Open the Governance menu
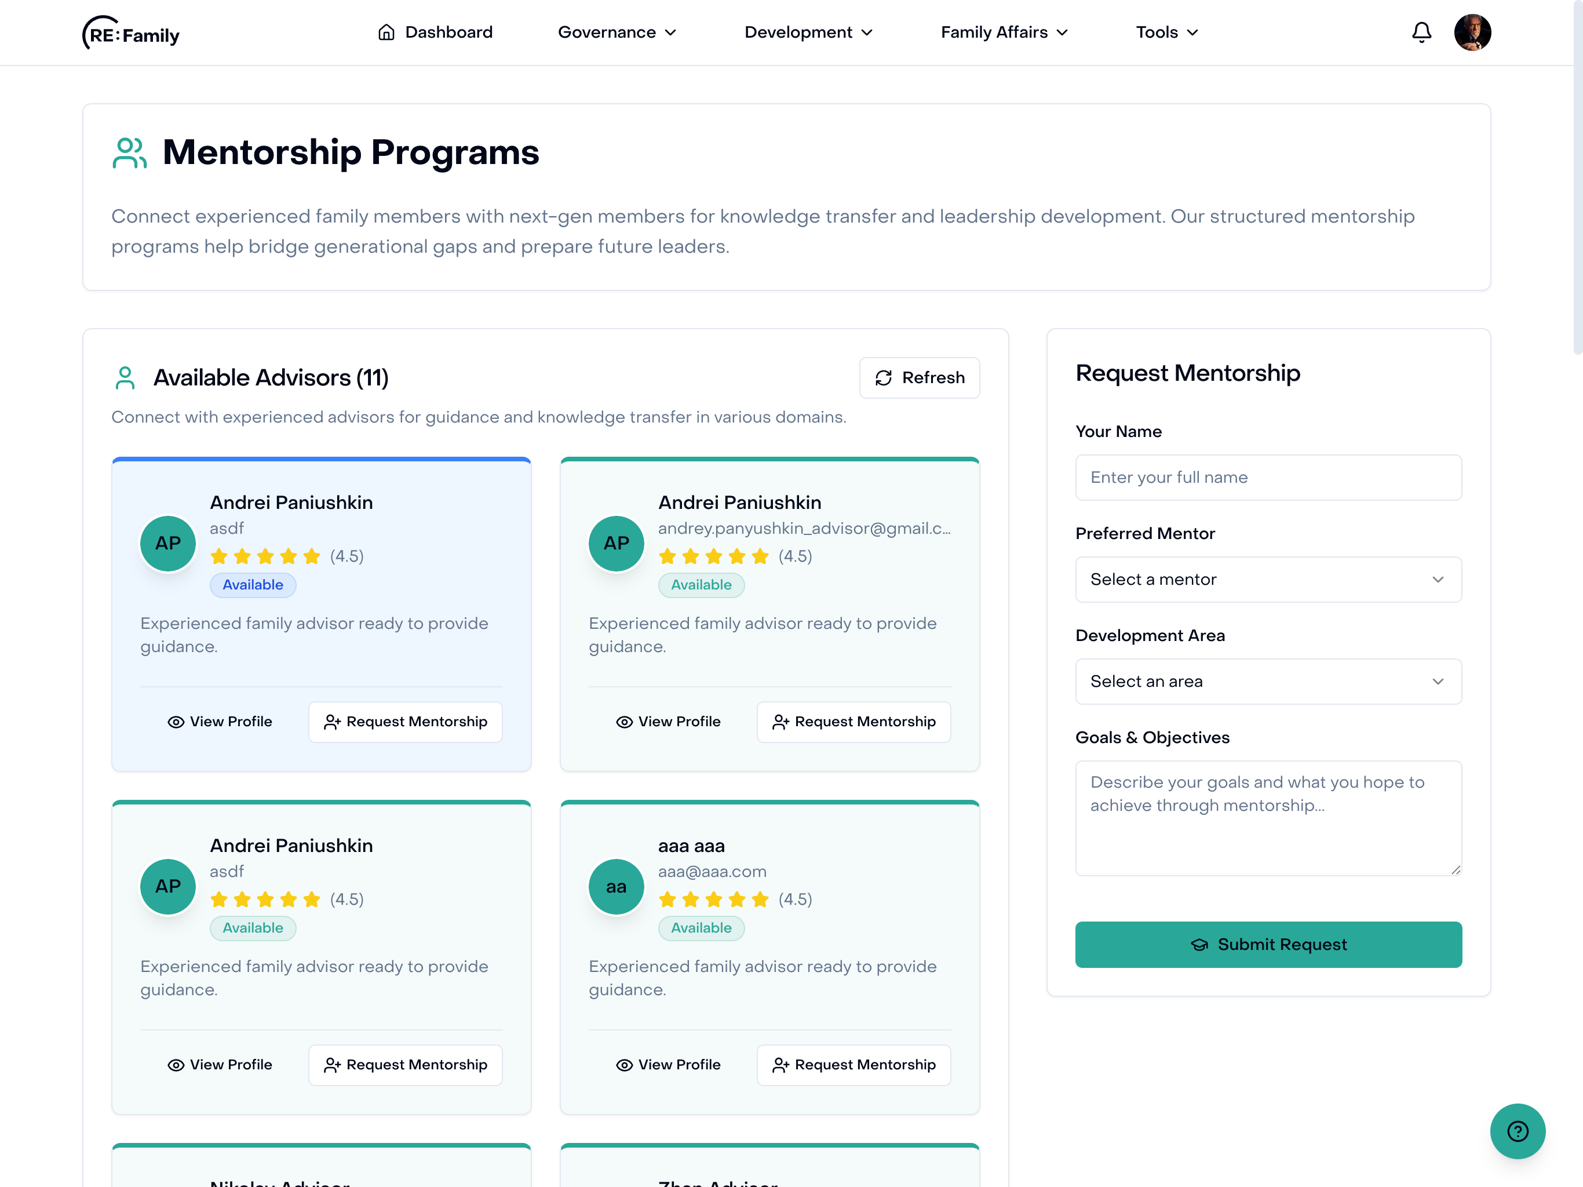 click(x=617, y=32)
